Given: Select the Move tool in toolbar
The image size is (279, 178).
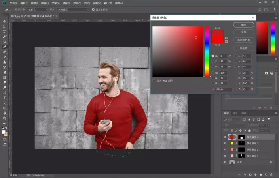Looking at the screenshot, I should 5,21.
